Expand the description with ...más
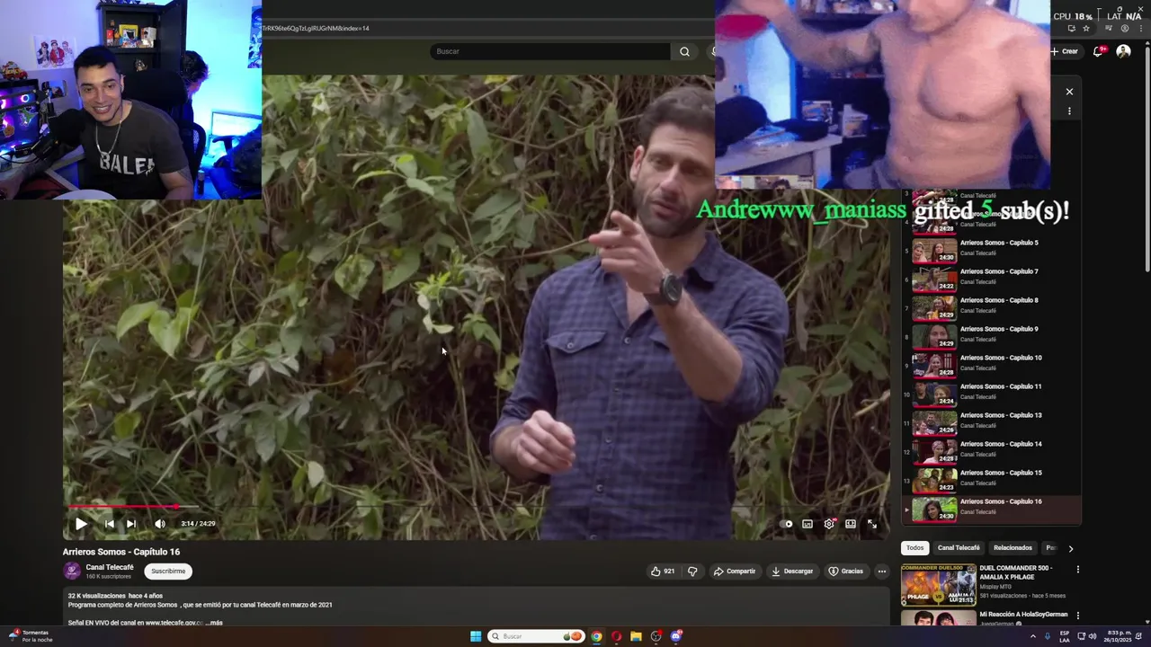Screen dimensions: 1151x647 click(x=214, y=623)
